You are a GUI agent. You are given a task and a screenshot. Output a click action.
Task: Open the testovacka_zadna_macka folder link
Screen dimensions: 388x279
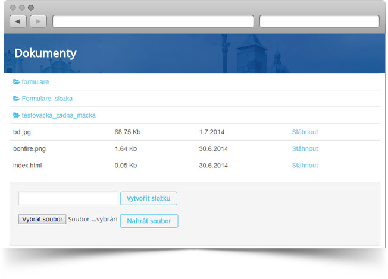(58, 115)
